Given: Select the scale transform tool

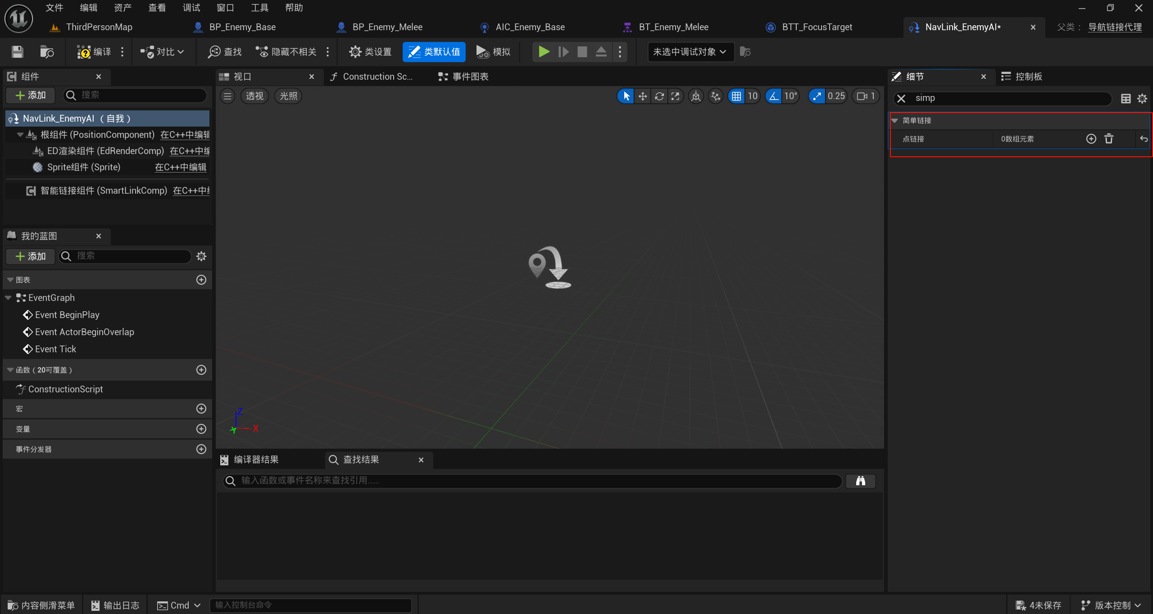Looking at the screenshot, I should (x=675, y=96).
